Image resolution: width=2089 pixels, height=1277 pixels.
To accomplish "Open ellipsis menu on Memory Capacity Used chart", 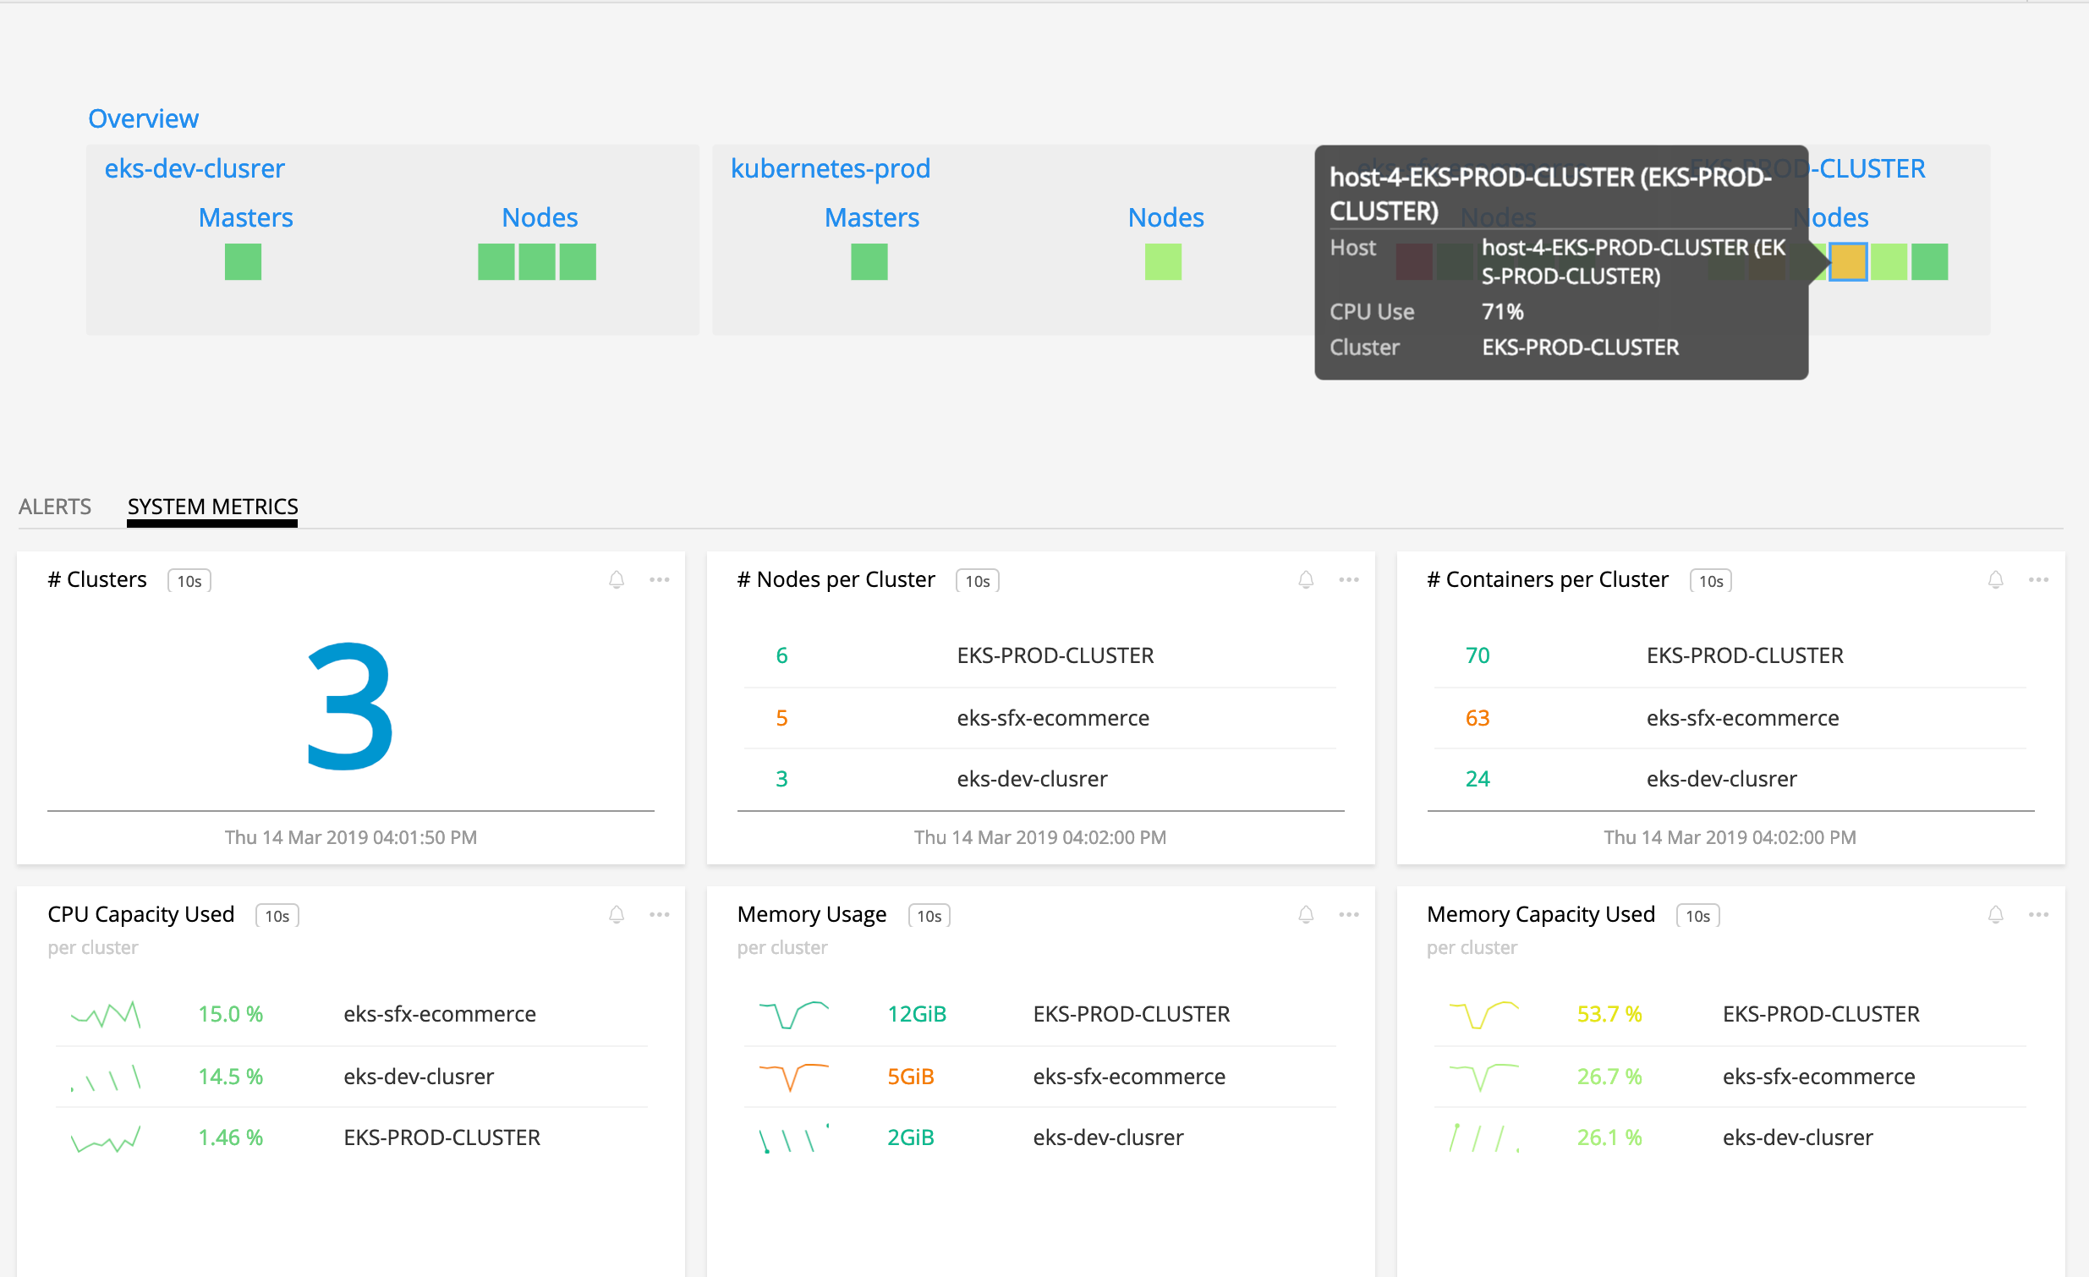I will 2039,915.
